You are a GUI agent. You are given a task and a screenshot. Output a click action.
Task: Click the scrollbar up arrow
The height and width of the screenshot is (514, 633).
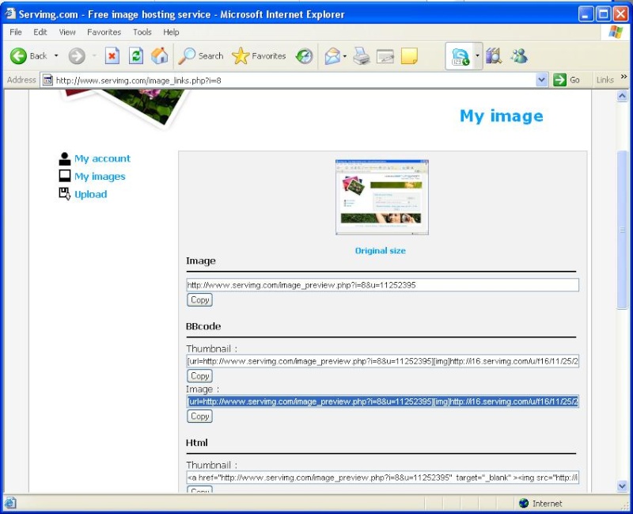point(622,96)
